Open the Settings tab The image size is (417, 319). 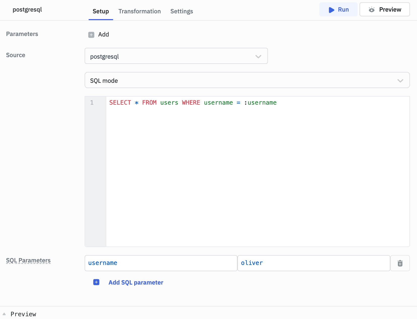click(182, 11)
